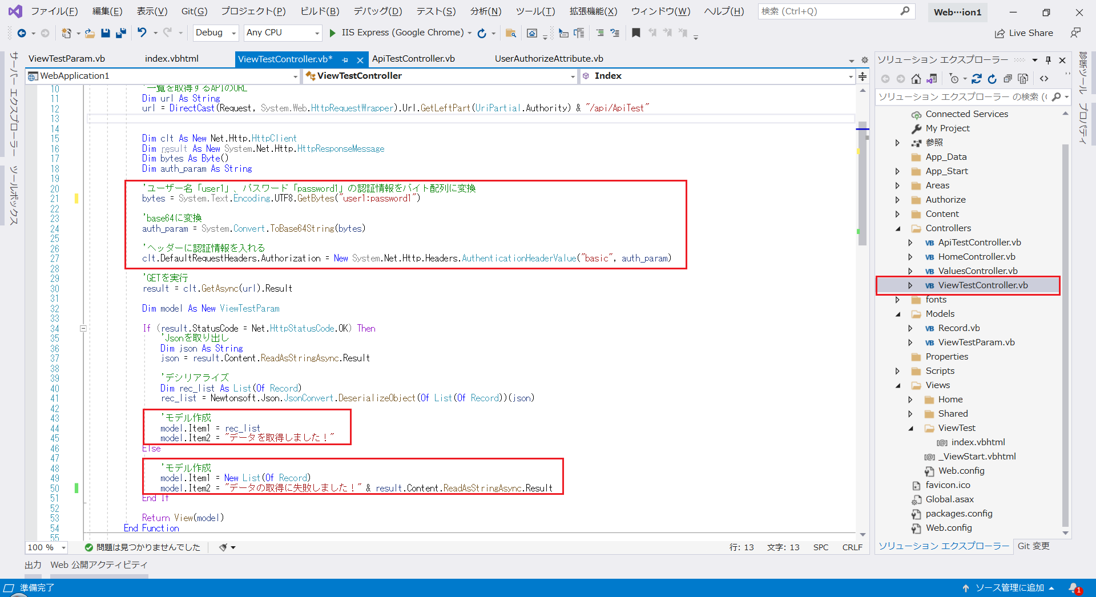Screen dimensions: 1096x597
Task: Toggle auto-hide with Solution Explorer pin
Action: click(x=1048, y=59)
